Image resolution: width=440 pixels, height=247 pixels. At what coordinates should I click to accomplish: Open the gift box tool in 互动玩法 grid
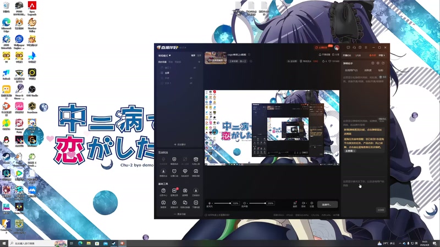196,160
